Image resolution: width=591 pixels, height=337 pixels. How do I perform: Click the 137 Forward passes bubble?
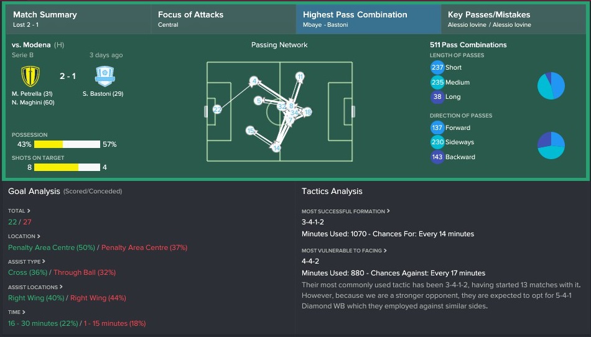tap(437, 127)
